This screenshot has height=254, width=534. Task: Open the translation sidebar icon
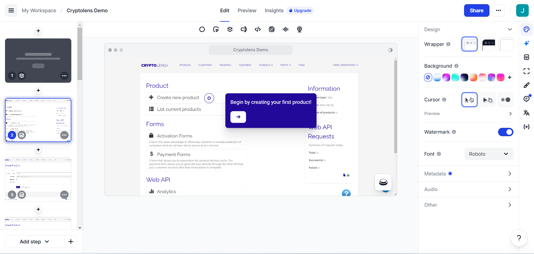click(x=526, y=113)
